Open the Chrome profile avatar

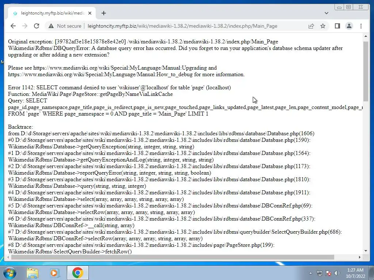tap(349, 26)
